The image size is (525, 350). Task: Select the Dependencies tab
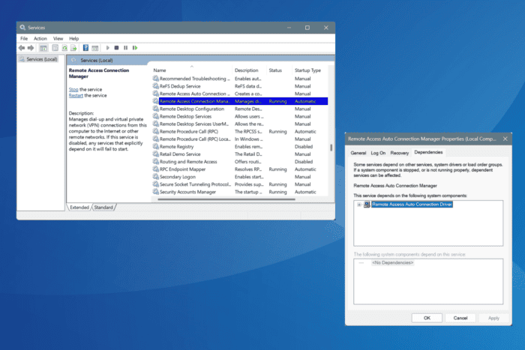[x=428, y=152]
